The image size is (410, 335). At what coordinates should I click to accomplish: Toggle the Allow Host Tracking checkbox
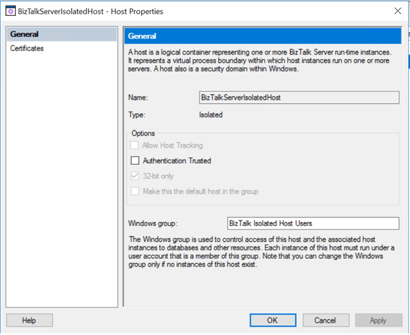[135, 145]
